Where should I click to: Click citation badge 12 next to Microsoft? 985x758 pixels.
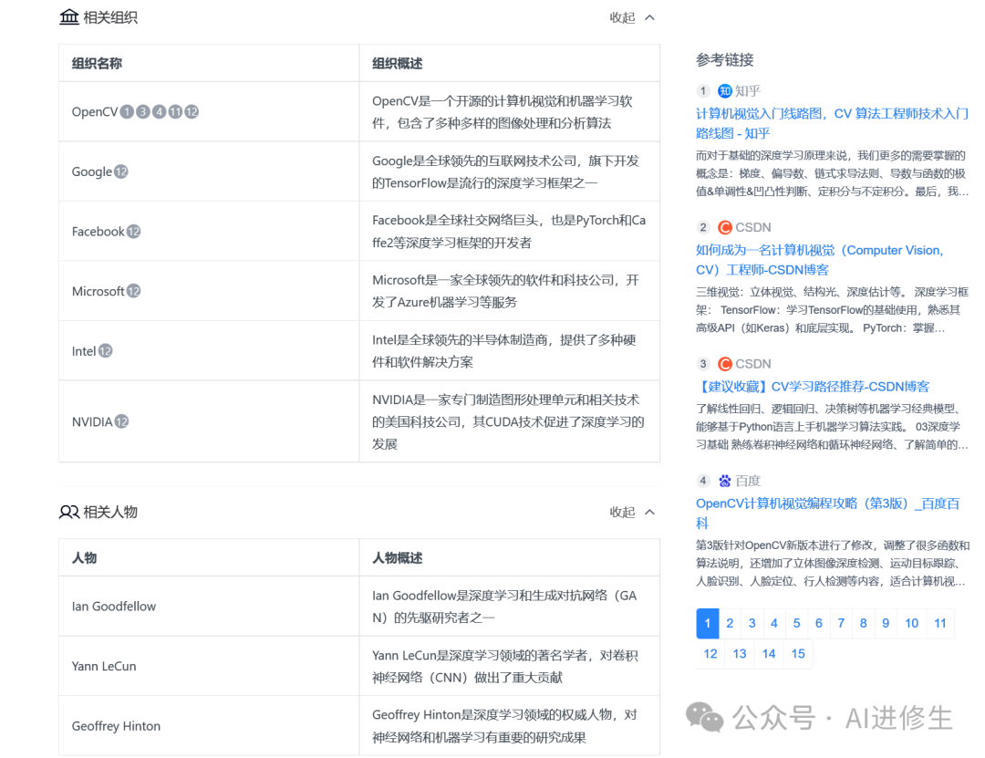pos(133,291)
